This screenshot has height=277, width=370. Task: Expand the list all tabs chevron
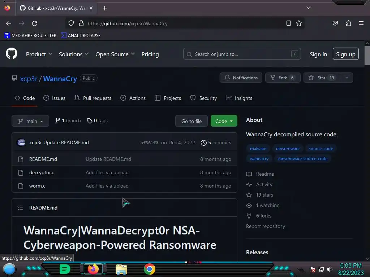[x=309, y=8]
